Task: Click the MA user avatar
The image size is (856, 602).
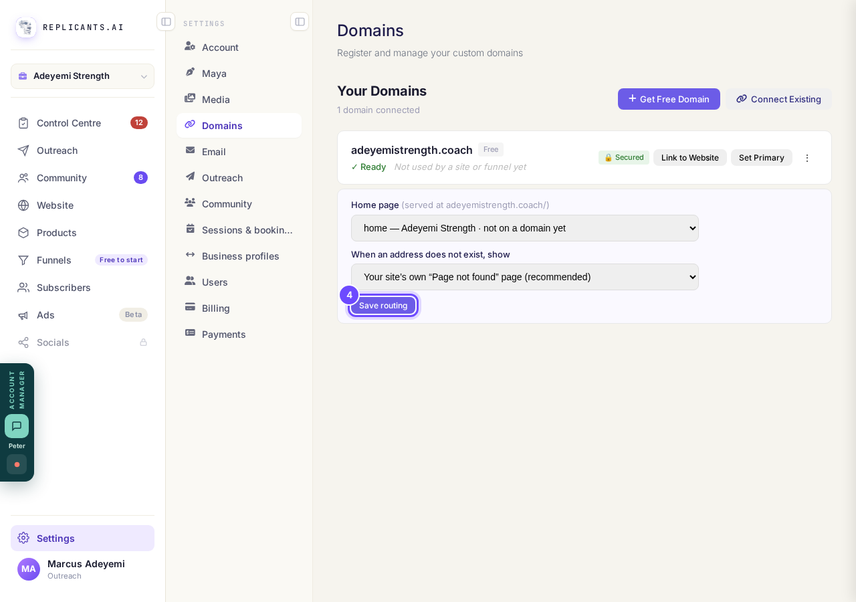Action: tap(29, 569)
